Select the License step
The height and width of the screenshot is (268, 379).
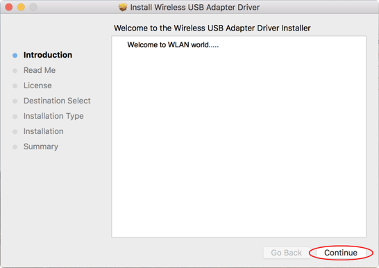tap(37, 85)
